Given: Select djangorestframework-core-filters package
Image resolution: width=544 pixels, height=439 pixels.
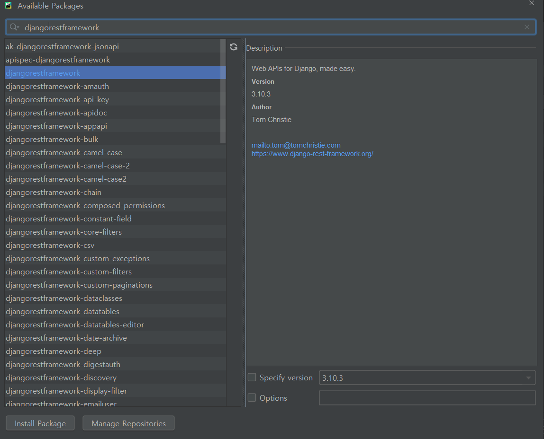Looking at the screenshot, I should tap(115, 232).
